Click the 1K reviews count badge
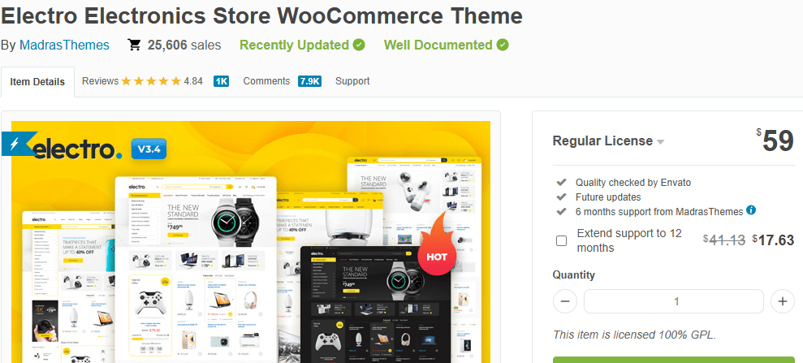This screenshot has width=803, height=363. click(221, 81)
